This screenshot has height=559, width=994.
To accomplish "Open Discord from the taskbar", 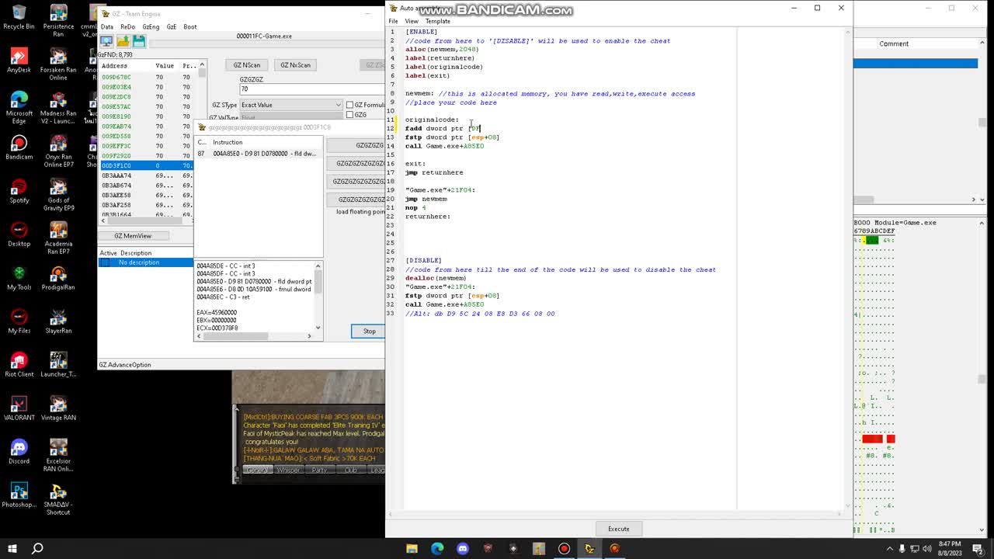I will click(463, 548).
